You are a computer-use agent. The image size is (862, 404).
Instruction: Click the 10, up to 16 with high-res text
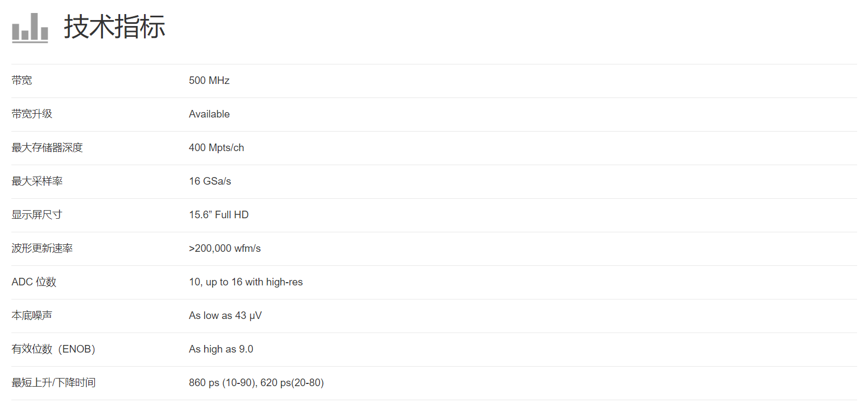point(246,282)
